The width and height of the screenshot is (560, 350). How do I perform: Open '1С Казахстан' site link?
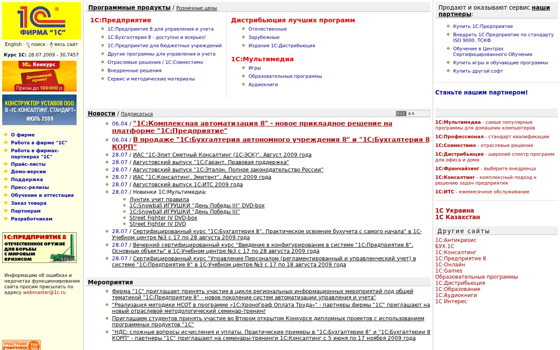click(458, 217)
